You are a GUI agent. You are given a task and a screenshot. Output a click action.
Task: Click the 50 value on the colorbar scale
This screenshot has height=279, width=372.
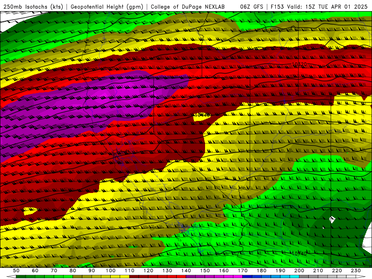(16, 271)
